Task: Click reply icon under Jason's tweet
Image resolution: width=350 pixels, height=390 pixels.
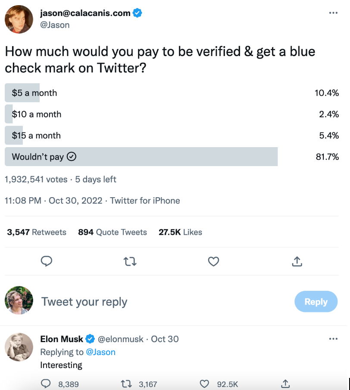Action: 47,261
